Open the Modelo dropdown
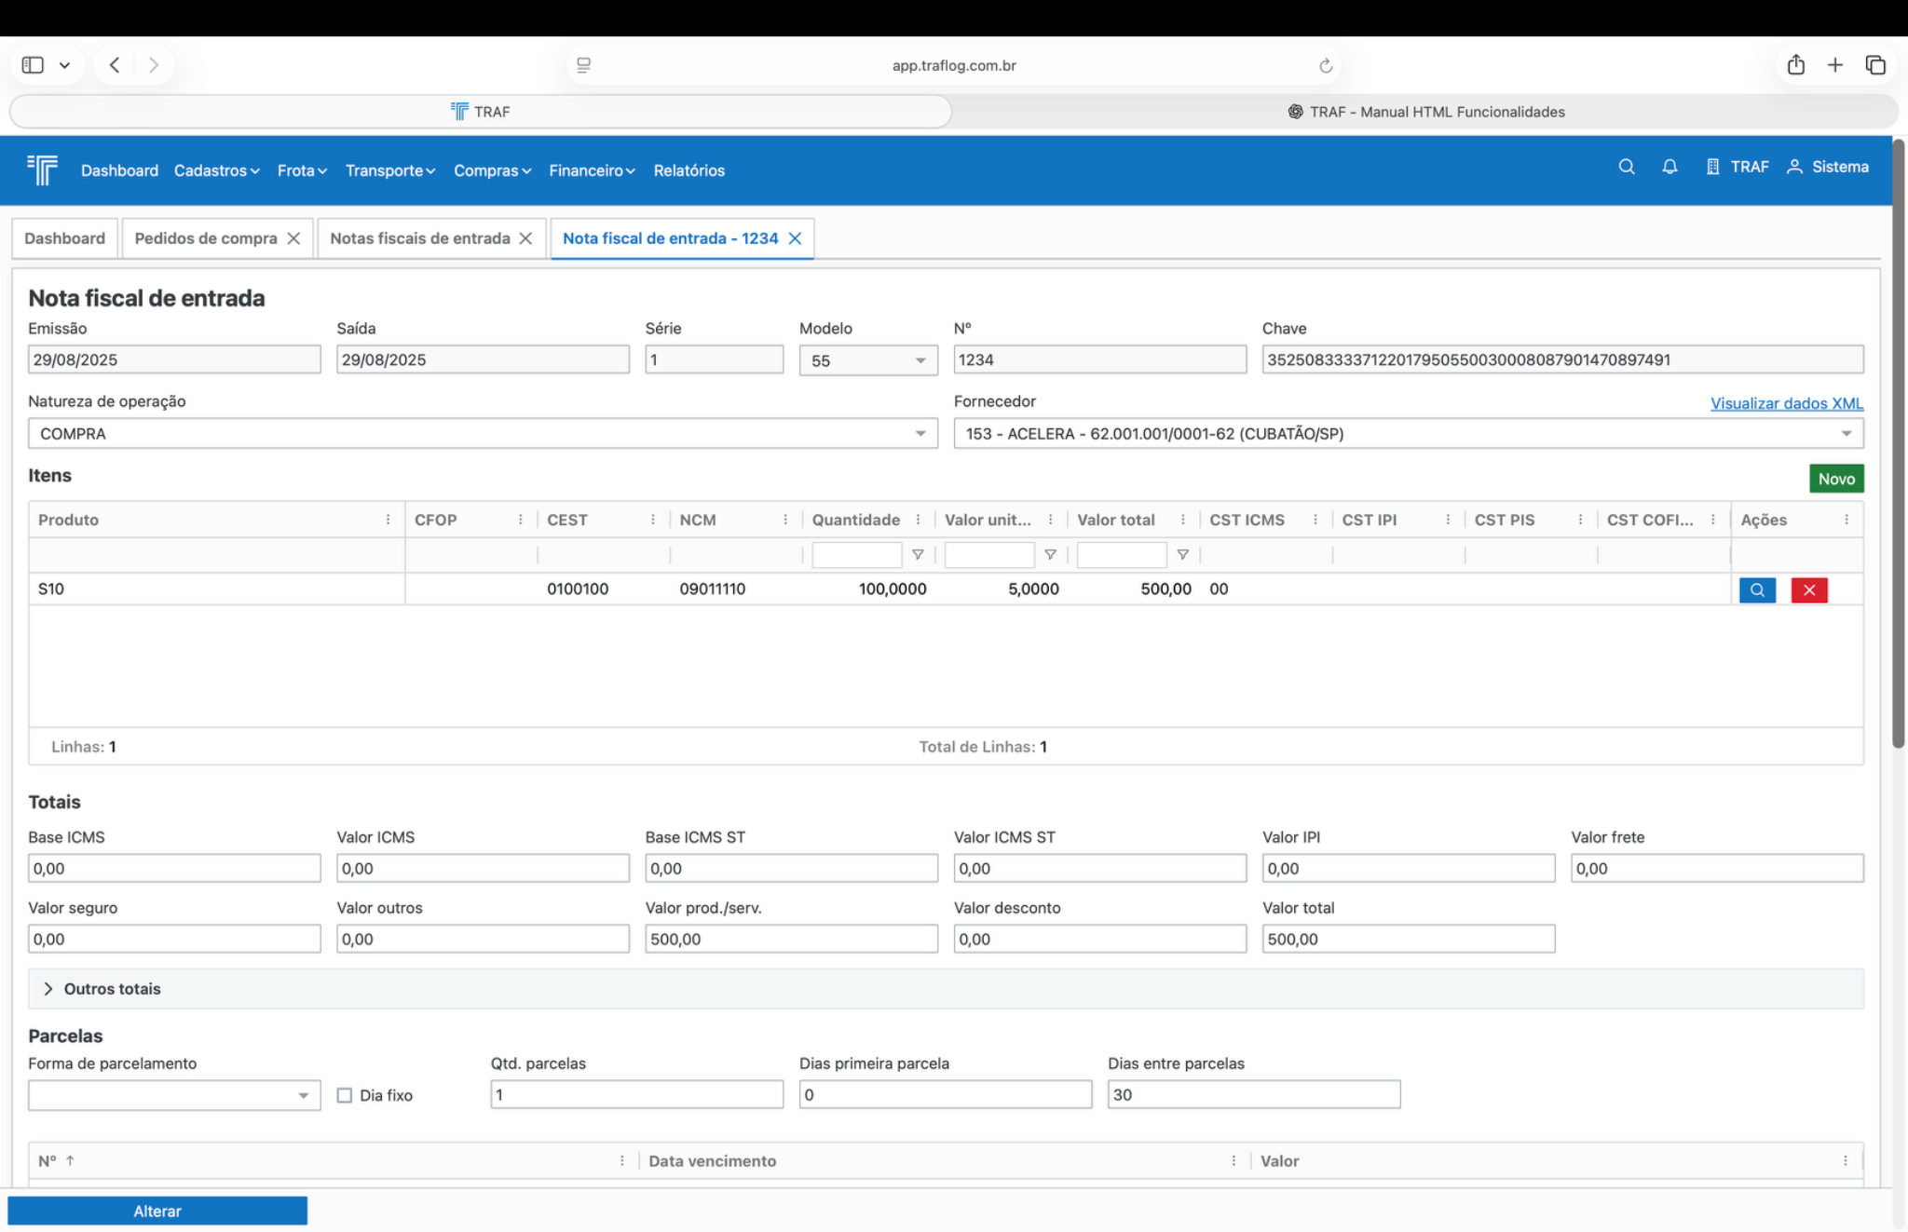1908x1232 pixels. [x=866, y=360]
